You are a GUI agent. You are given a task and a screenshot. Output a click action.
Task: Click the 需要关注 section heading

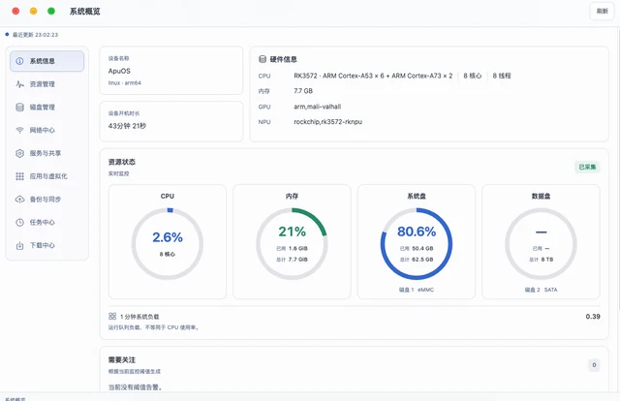[x=122, y=360]
